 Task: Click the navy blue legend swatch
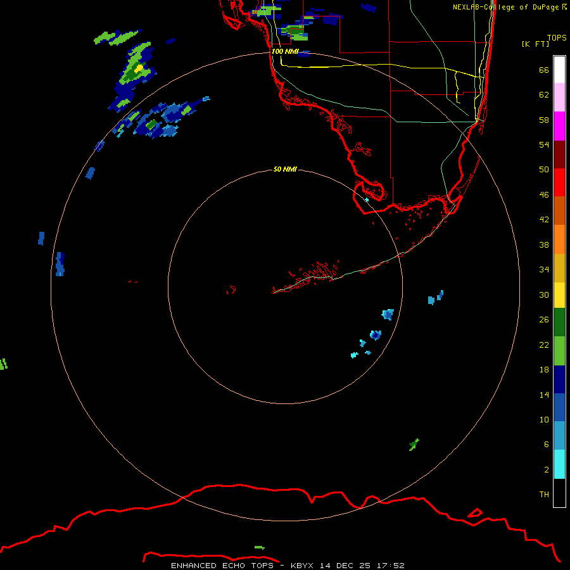coord(559,379)
